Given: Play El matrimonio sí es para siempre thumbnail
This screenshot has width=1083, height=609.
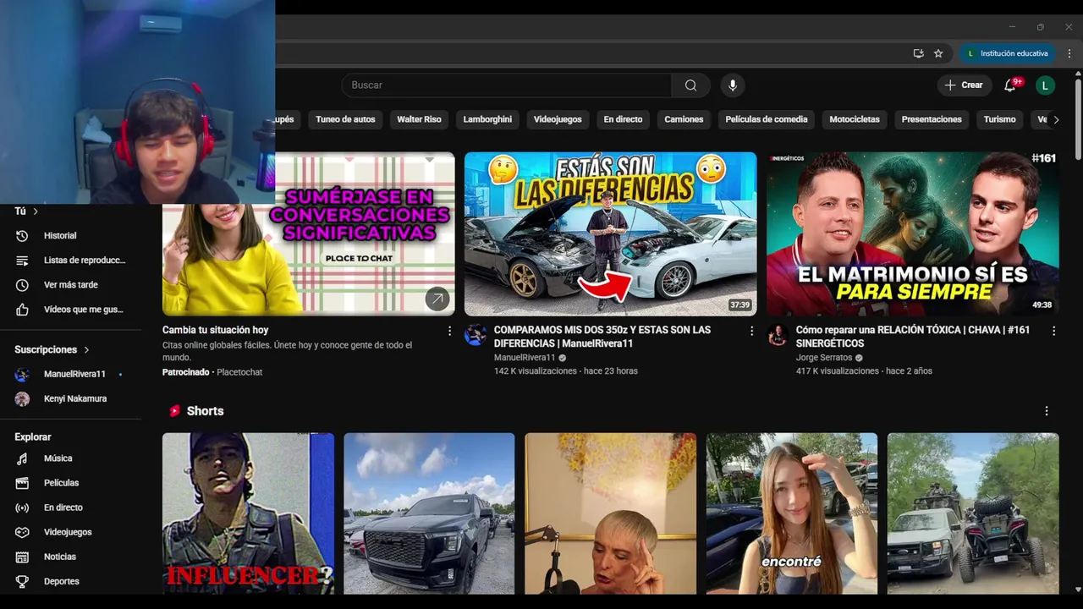Looking at the screenshot, I should coord(913,234).
